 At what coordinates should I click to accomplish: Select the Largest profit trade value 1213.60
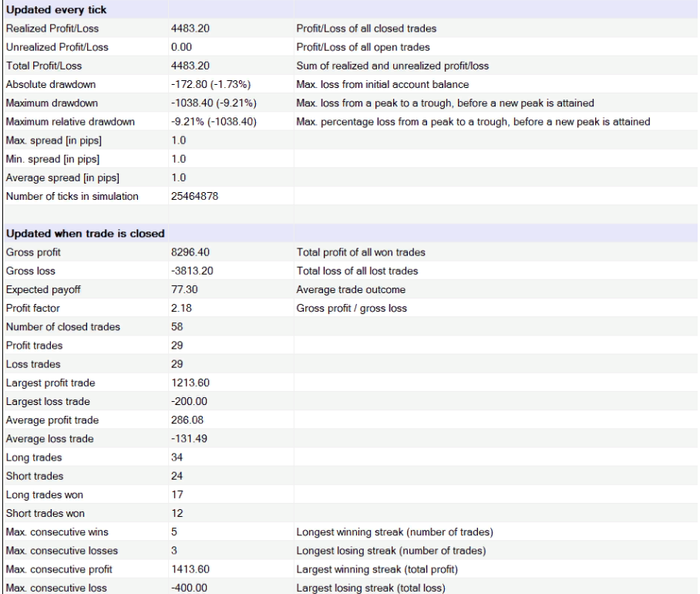click(x=190, y=383)
